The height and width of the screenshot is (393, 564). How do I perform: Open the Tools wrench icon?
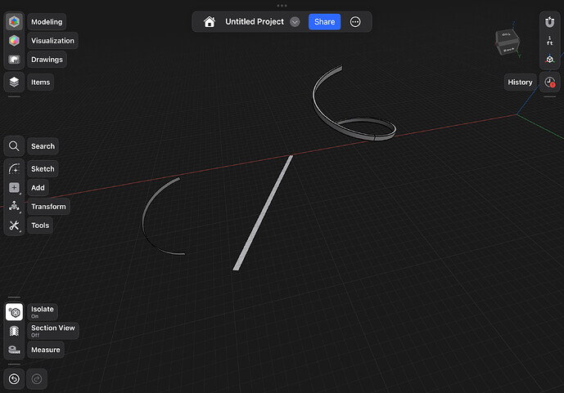[14, 226]
